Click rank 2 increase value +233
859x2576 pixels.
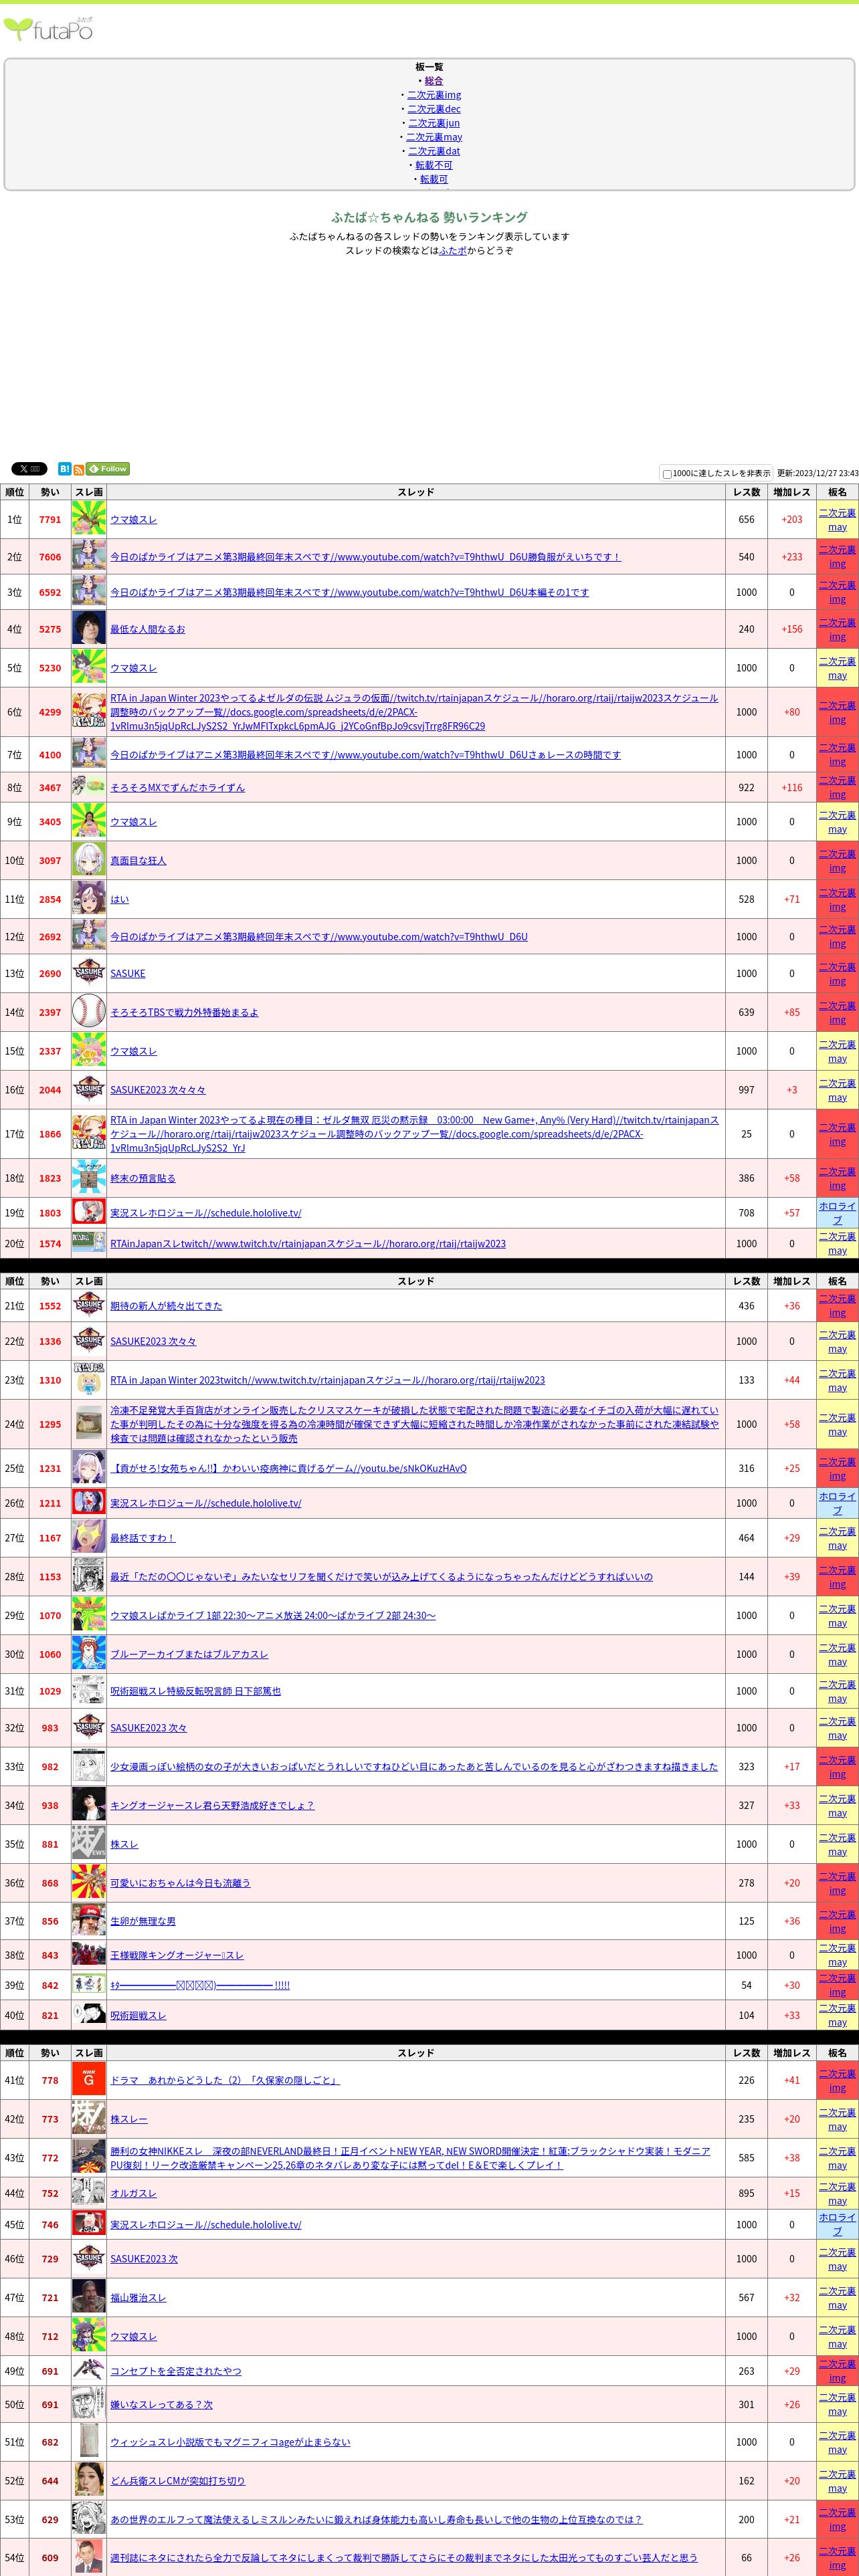792,557
